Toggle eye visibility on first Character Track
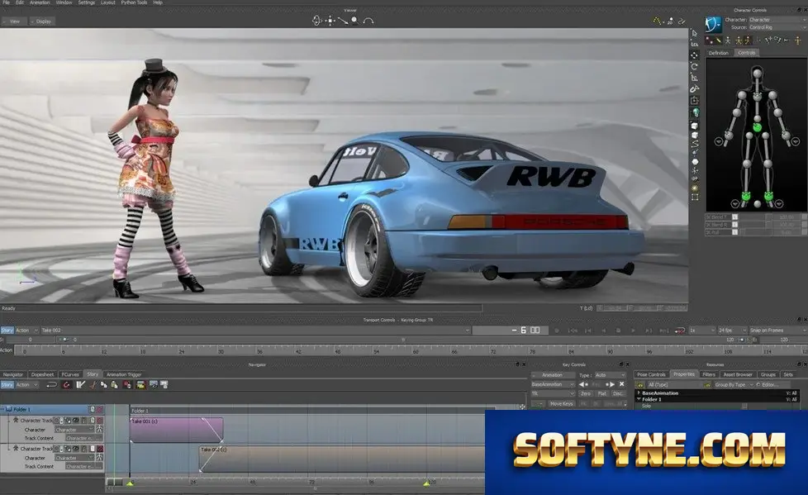Viewport: 808px width, 495px height. (x=75, y=421)
